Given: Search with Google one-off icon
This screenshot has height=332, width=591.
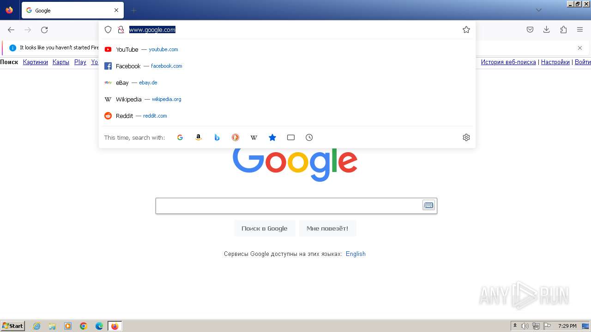Looking at the screenshot, I should pos(180,137).
